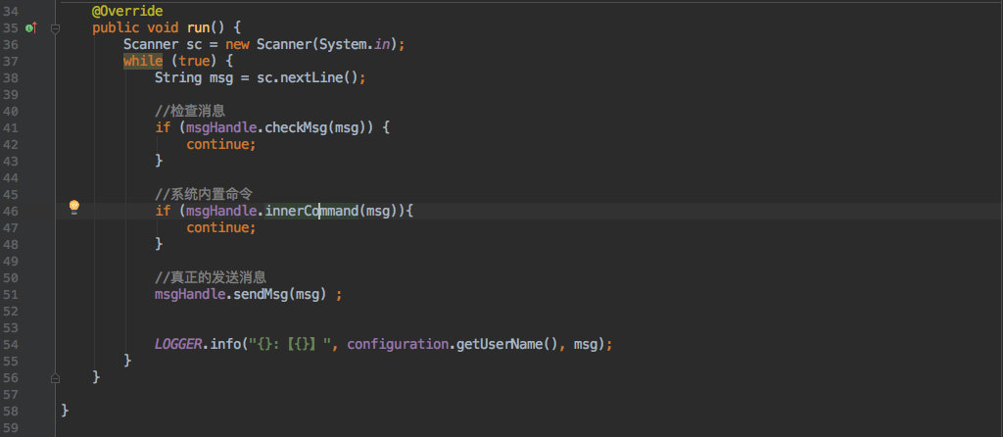The height and width of the screenshot is (437, 1003).
Task: Click line number 51 in the gutter
Action: pos(11,294)
